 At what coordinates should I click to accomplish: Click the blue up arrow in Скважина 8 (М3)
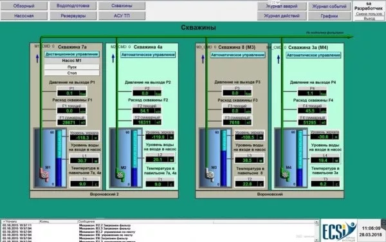203,59
